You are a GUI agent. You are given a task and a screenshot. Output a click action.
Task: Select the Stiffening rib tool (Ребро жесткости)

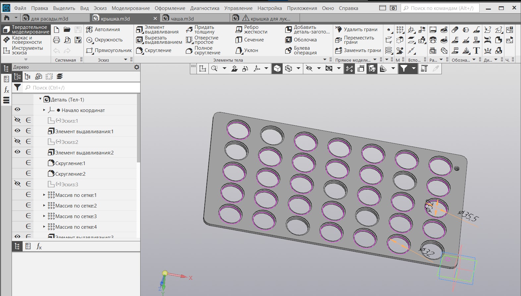coord(252,30)
